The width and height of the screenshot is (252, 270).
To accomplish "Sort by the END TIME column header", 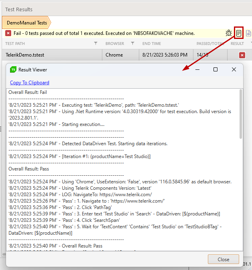I will point(152,44).
